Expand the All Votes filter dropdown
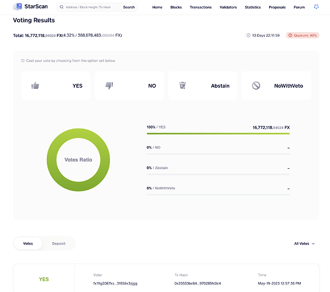This screenshot has height=292, width=330. point(304,244)
